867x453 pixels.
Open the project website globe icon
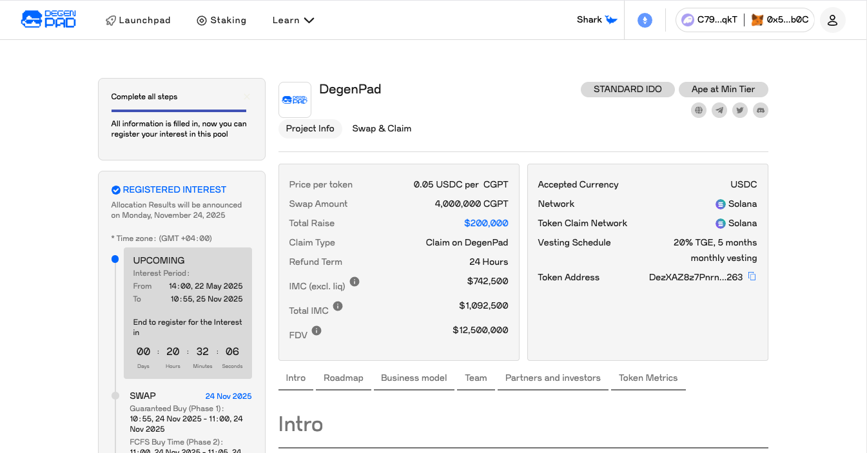(699, 110)
